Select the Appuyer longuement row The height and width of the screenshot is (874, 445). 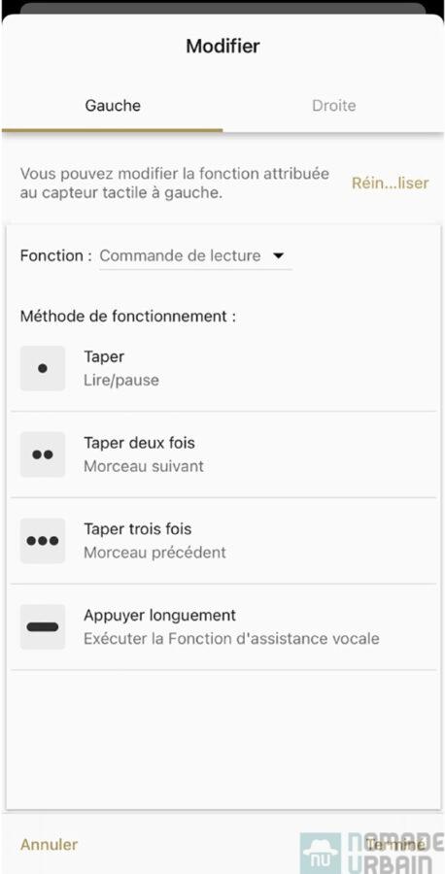(x=223, y=627)
